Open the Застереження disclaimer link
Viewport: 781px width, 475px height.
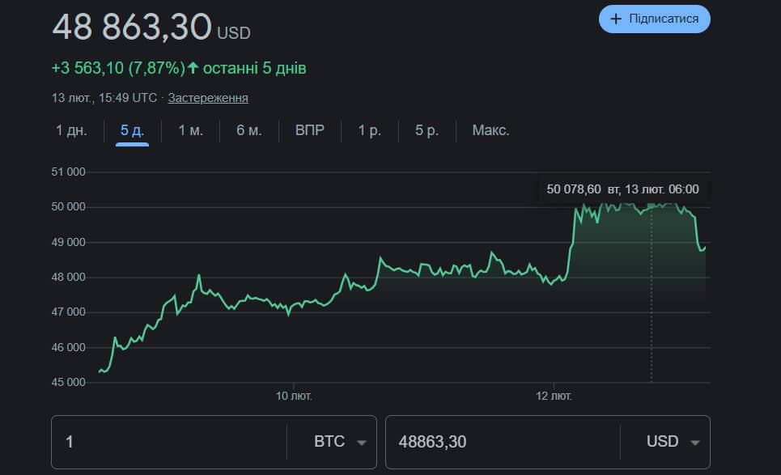coord(208,98)
